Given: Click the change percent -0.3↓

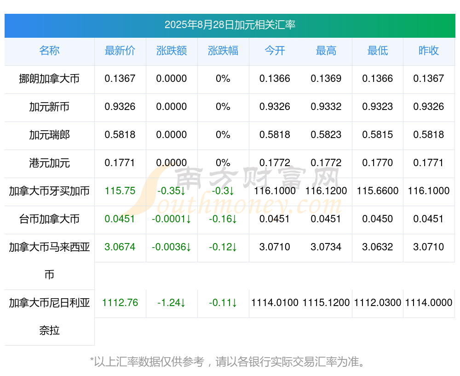Looking at the screenshot, I should click(x=223, y=191).
